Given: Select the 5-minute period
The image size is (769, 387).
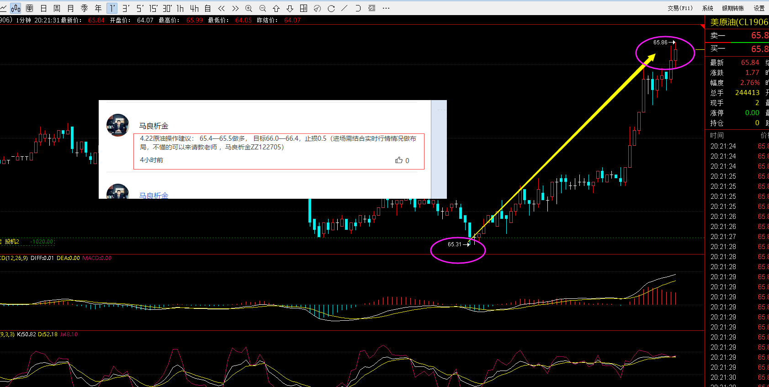Looking at the screenshot, I should [139, 8].
